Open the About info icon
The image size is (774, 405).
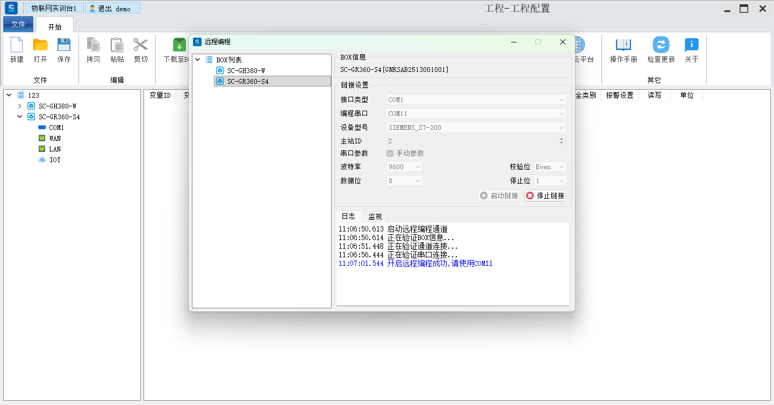691,45
